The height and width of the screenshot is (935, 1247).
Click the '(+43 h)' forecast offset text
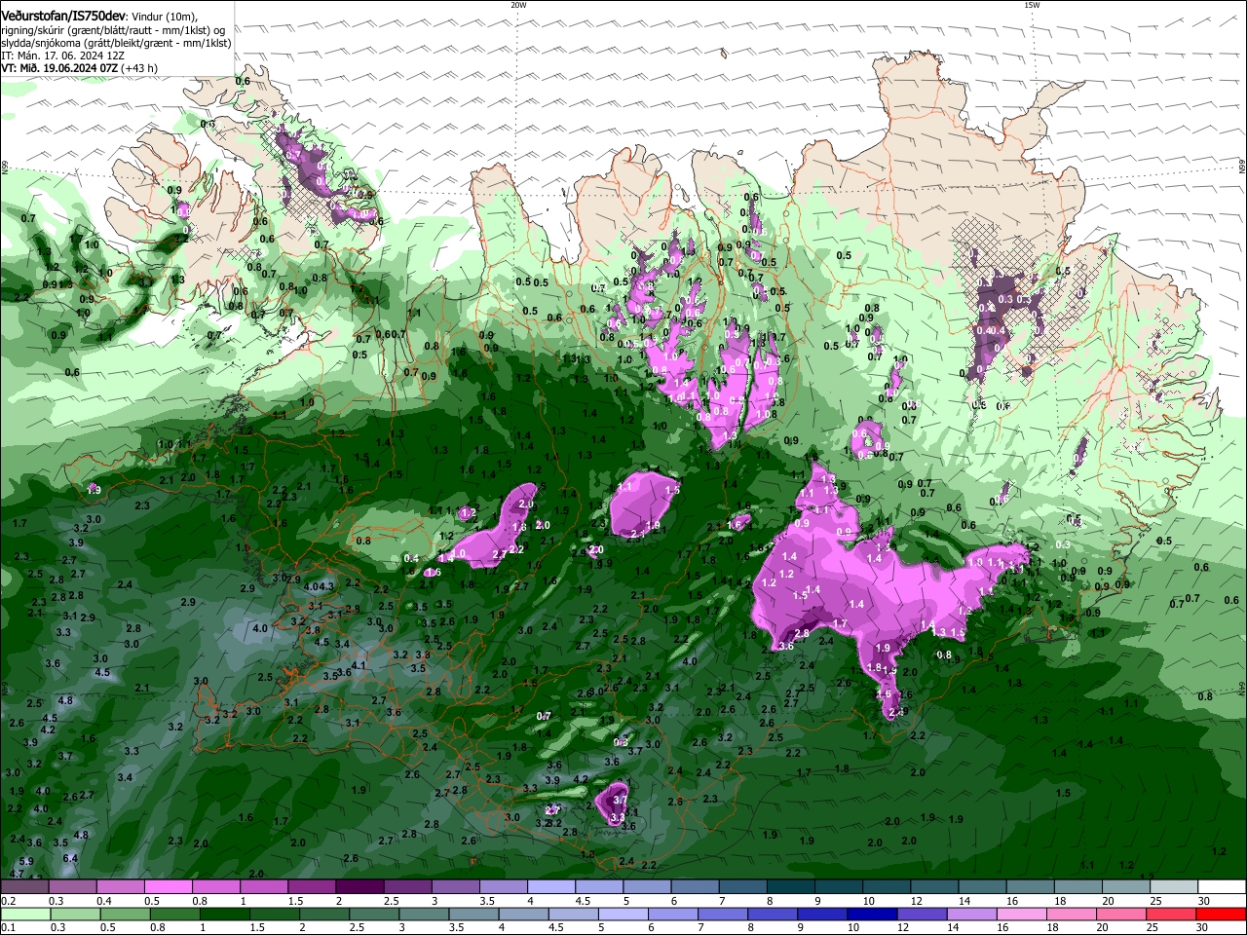(140, 68)
